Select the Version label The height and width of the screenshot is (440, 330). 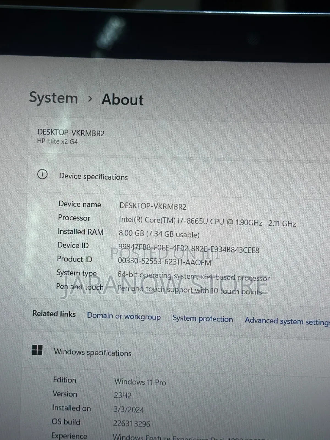[65, 394]
